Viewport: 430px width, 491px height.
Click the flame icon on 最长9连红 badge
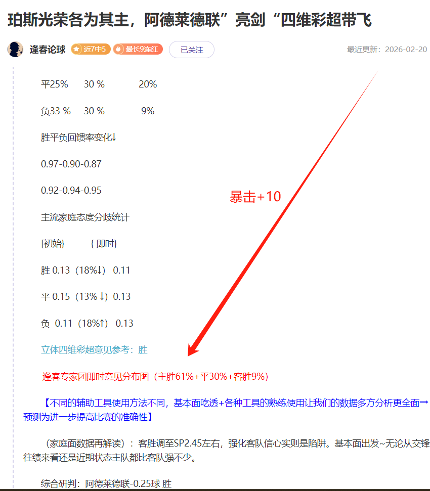click(x=119, y=50)
